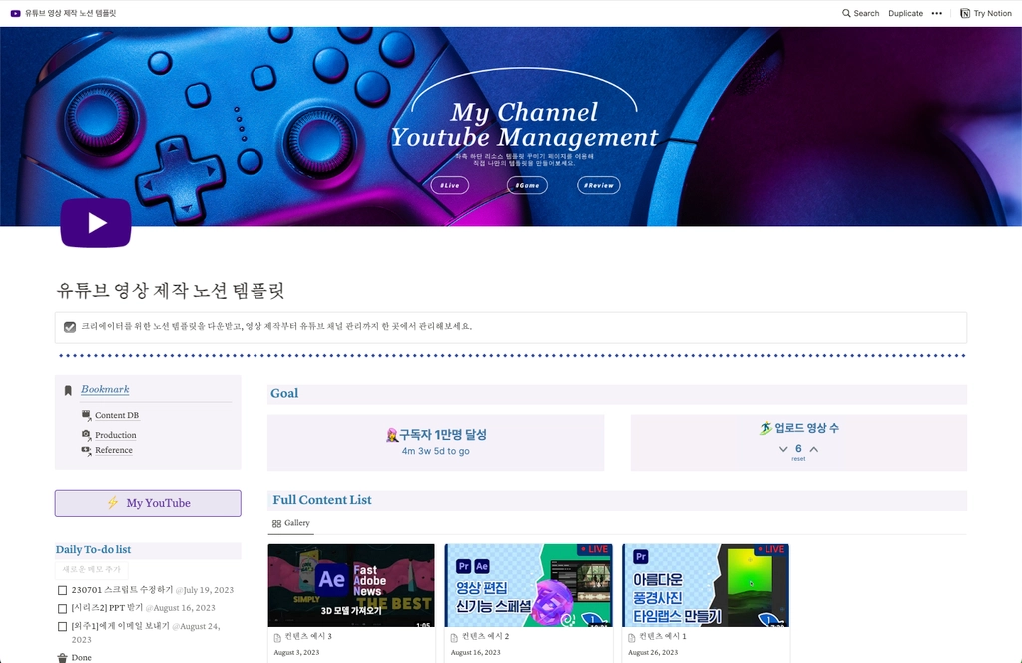Click the Done trash bin icon
1022x663 pixels.
coord(63,657)
